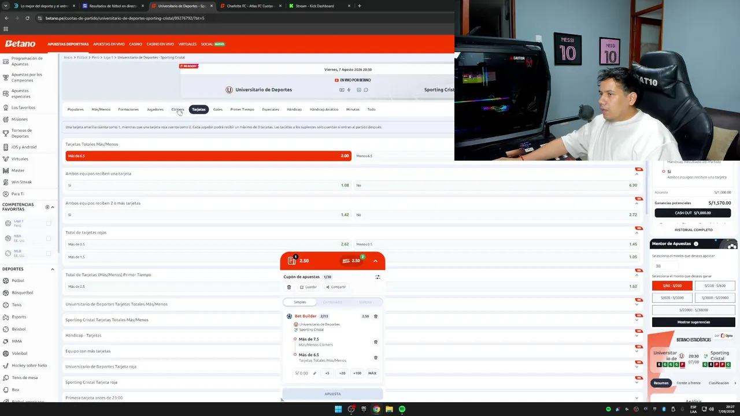Set stake to MÁX

[x=372, y=373]
